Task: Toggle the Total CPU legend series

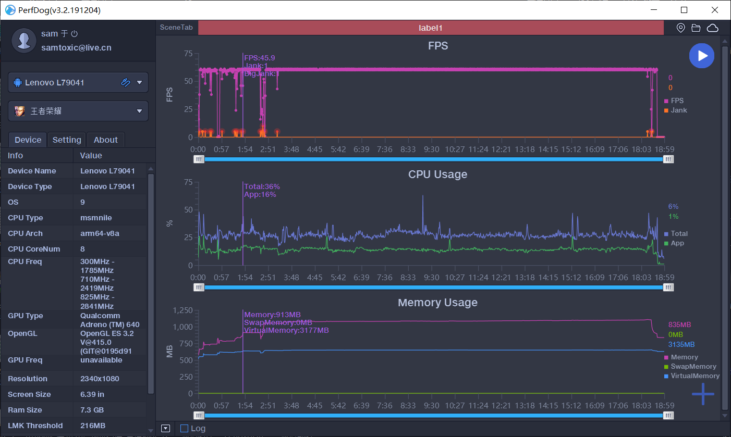Action: coord(676,233)
